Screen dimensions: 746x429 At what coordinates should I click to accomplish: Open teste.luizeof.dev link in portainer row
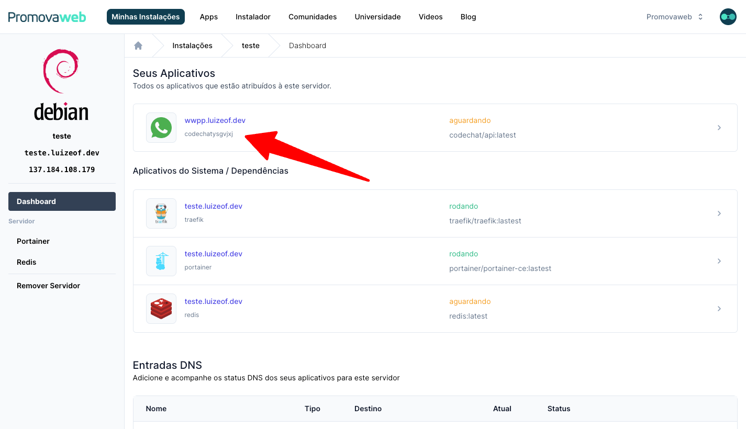point(214,254)
